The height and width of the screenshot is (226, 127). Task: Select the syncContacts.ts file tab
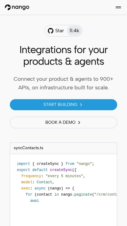tap(29, 148)
